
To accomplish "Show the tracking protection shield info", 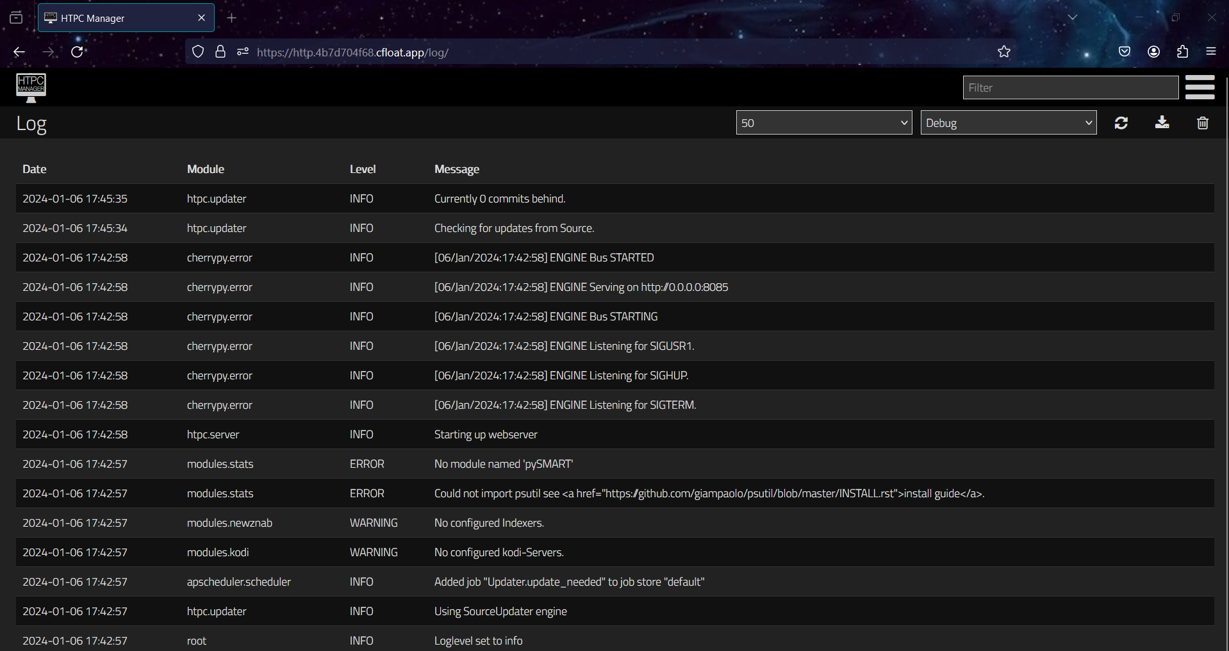I will tap(198, 52).
